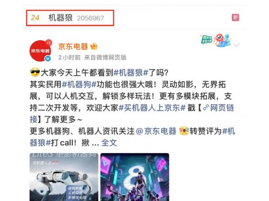Image resolution: width=269 pixels, height=201 pixels.
Task: Click the colorful event mascot badge
Action: click(215, 40)
